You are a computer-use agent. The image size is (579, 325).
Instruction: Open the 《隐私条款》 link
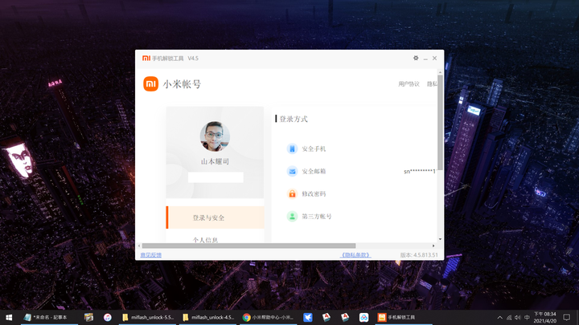[355, 255]
